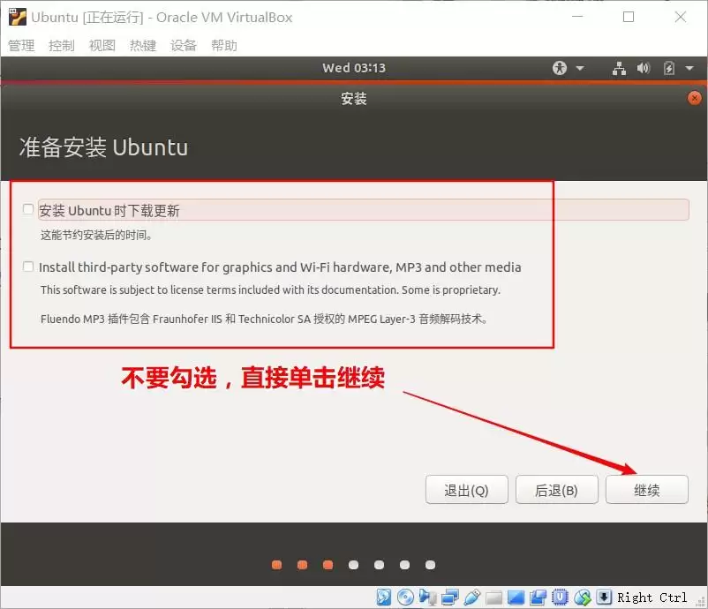
Task: Click the 后退(B) button
Action: pyautogui.click(x=556, y=489)
